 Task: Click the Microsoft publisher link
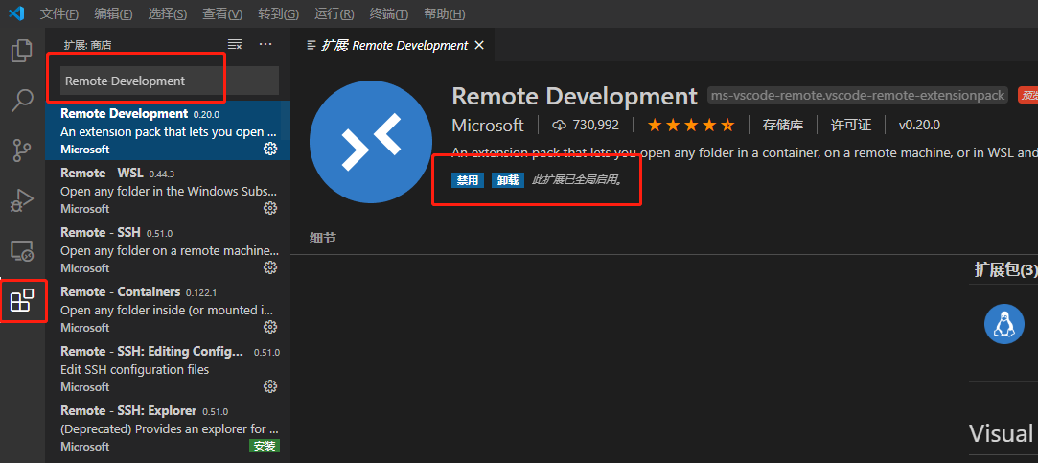point(488,126)
